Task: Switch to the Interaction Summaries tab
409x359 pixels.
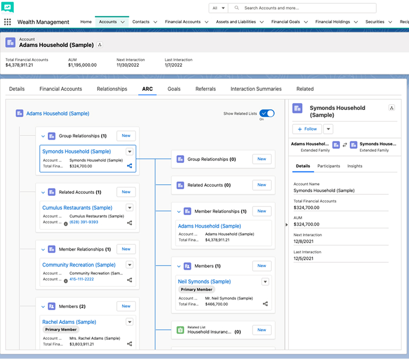Action: (256, 89)
